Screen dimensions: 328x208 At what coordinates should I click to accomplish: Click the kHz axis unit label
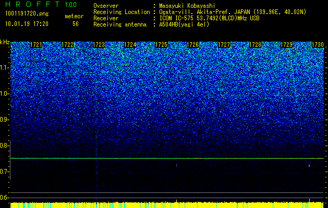(x=5, y=42)
